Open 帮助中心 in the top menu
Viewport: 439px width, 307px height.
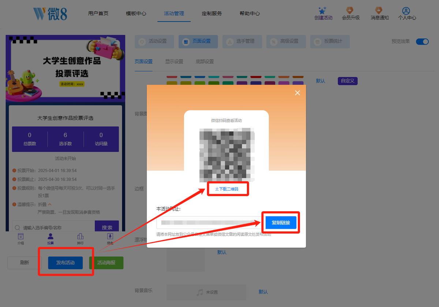[x=250, y=13]
